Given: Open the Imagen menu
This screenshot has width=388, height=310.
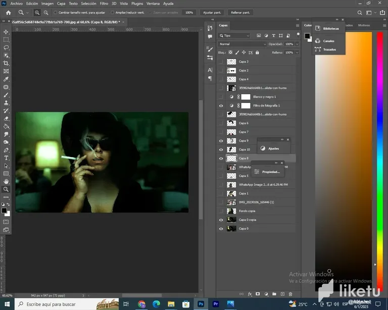Looking at the screenshot, I should pos(47,4).
